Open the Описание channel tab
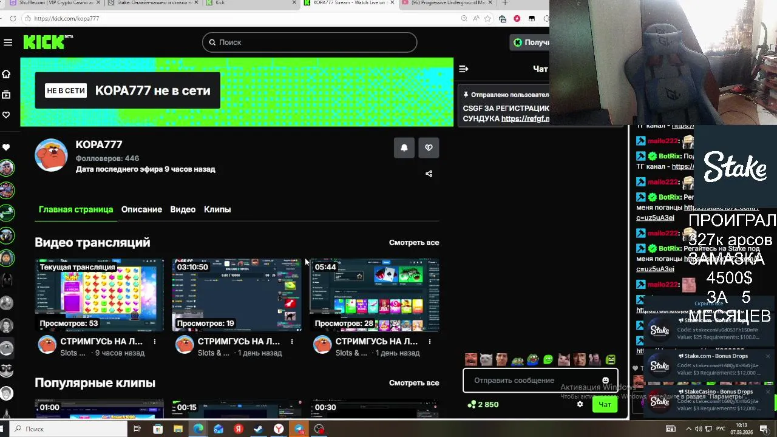This screenshot has width=777, height=437. 141,209
